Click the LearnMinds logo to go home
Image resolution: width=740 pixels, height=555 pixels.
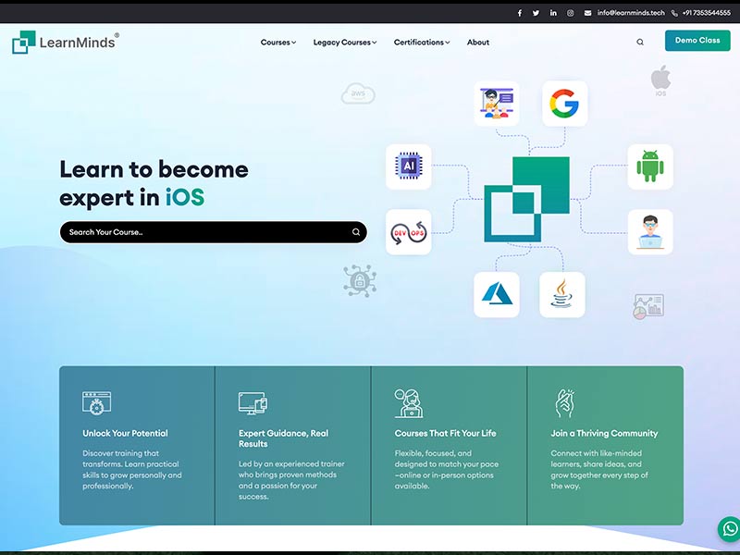click(x=65, y=42)
